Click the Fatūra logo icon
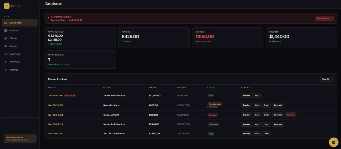The image size is (341, 149). coord(7,6)
